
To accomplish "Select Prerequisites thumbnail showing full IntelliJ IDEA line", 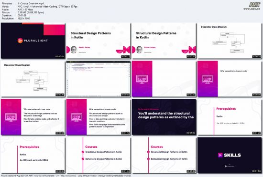I will coord(33,155).
